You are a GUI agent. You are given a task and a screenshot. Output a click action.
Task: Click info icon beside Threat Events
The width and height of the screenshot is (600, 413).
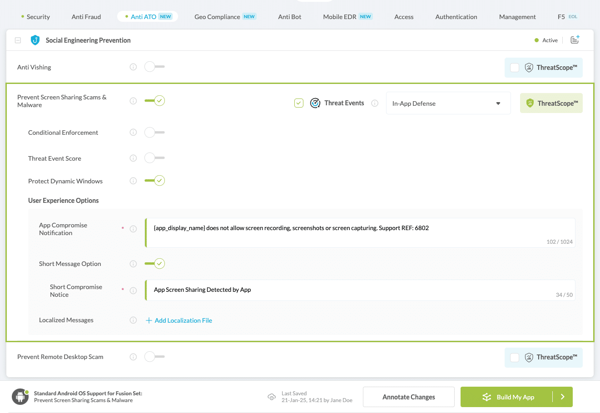pyautogui.click(x=375, y=103)
